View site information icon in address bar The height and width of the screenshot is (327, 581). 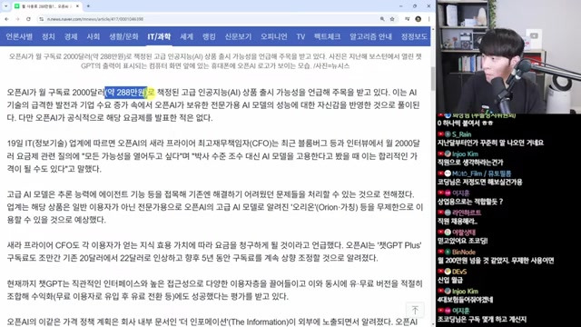(x=42, y=19)
